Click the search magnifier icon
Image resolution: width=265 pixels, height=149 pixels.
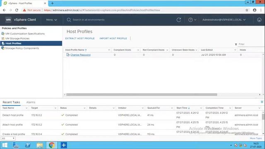tap(69, 20)
